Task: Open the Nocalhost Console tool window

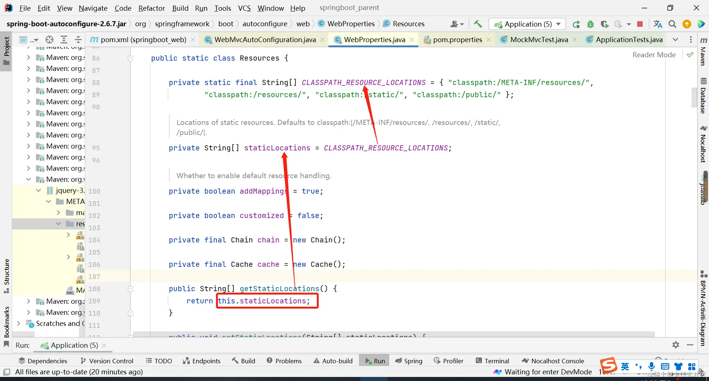Action: [553, 361]
